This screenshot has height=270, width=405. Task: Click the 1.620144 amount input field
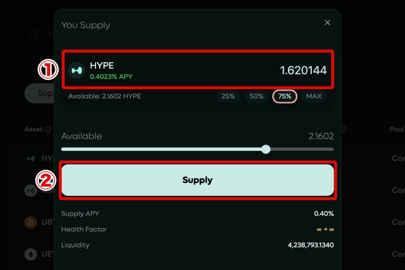coord(303,70)
